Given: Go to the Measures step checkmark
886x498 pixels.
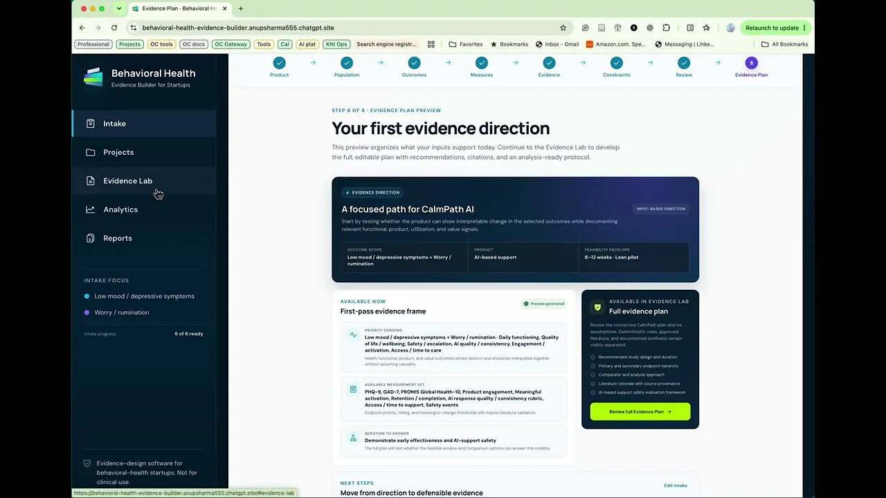Looking at the screenshot, I should coord(482,63).
